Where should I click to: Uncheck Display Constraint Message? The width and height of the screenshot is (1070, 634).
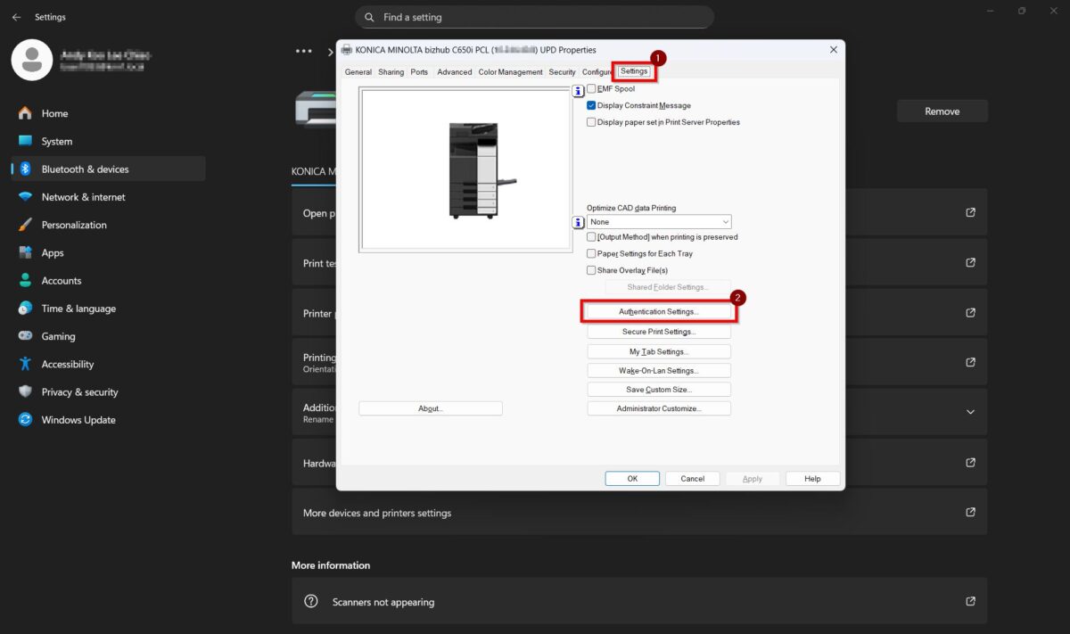pos(591,105)
